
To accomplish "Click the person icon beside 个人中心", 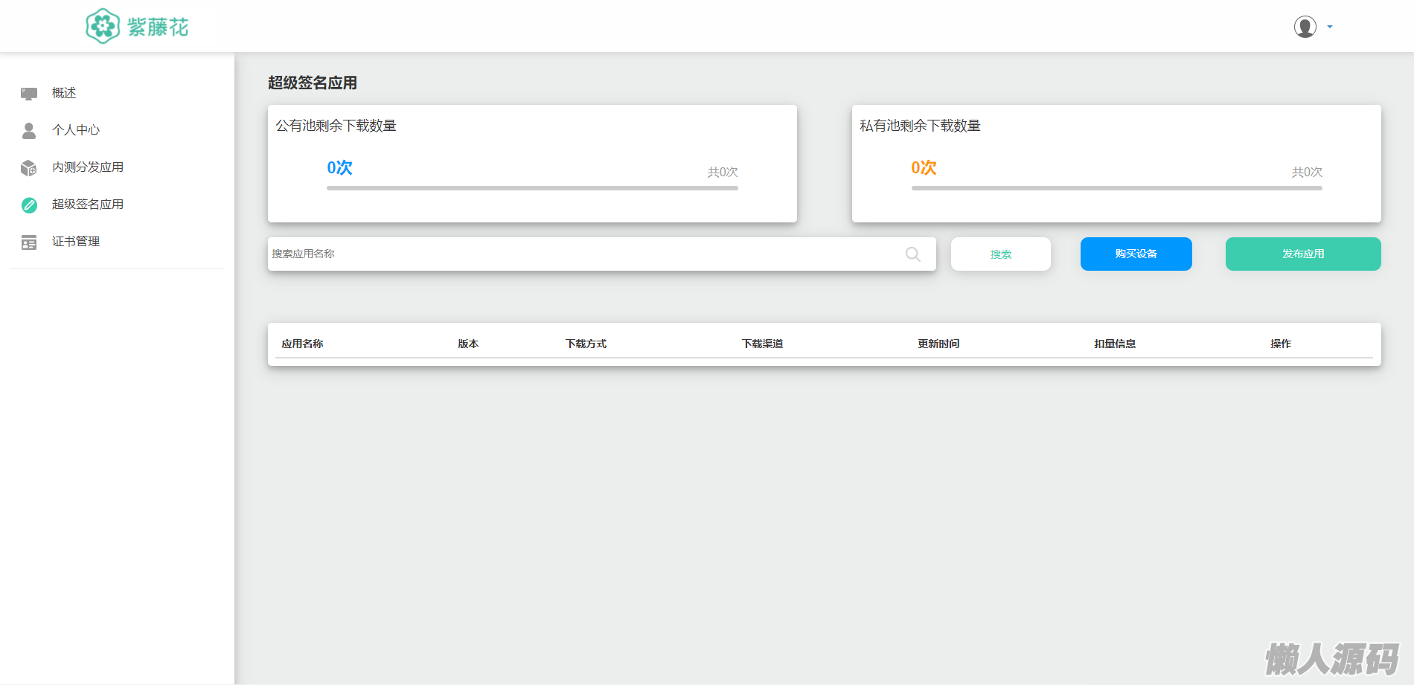I will click(x=29, y=130).
